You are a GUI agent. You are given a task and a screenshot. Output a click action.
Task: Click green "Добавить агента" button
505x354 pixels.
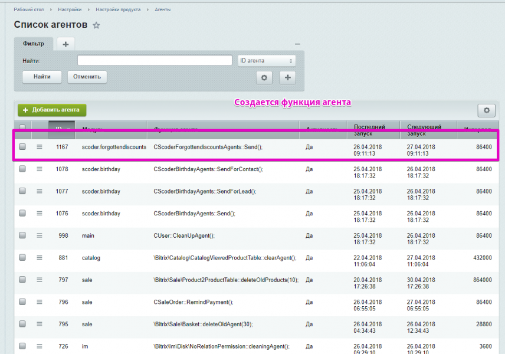[52, 110]
